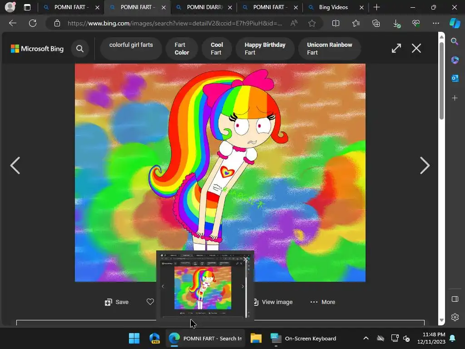Open the More options menu

pyautogui.click(x=323, y=302)
